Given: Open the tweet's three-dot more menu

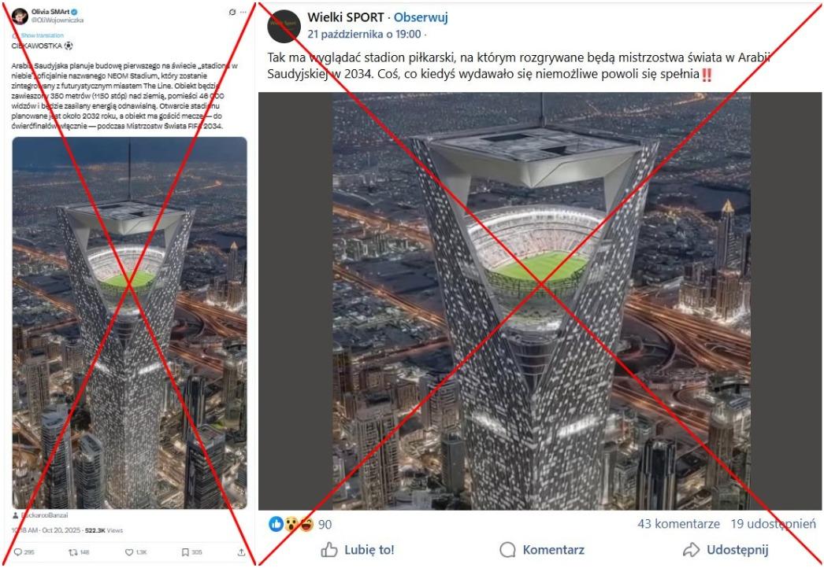Looking at the screenshot, I should click(x=243, y=12).
